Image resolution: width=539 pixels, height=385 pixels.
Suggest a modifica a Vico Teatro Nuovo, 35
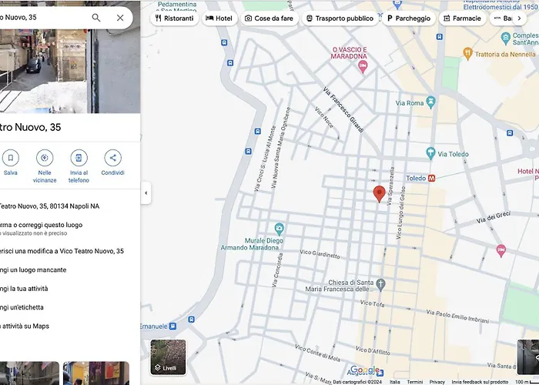[x=62, y=251]
